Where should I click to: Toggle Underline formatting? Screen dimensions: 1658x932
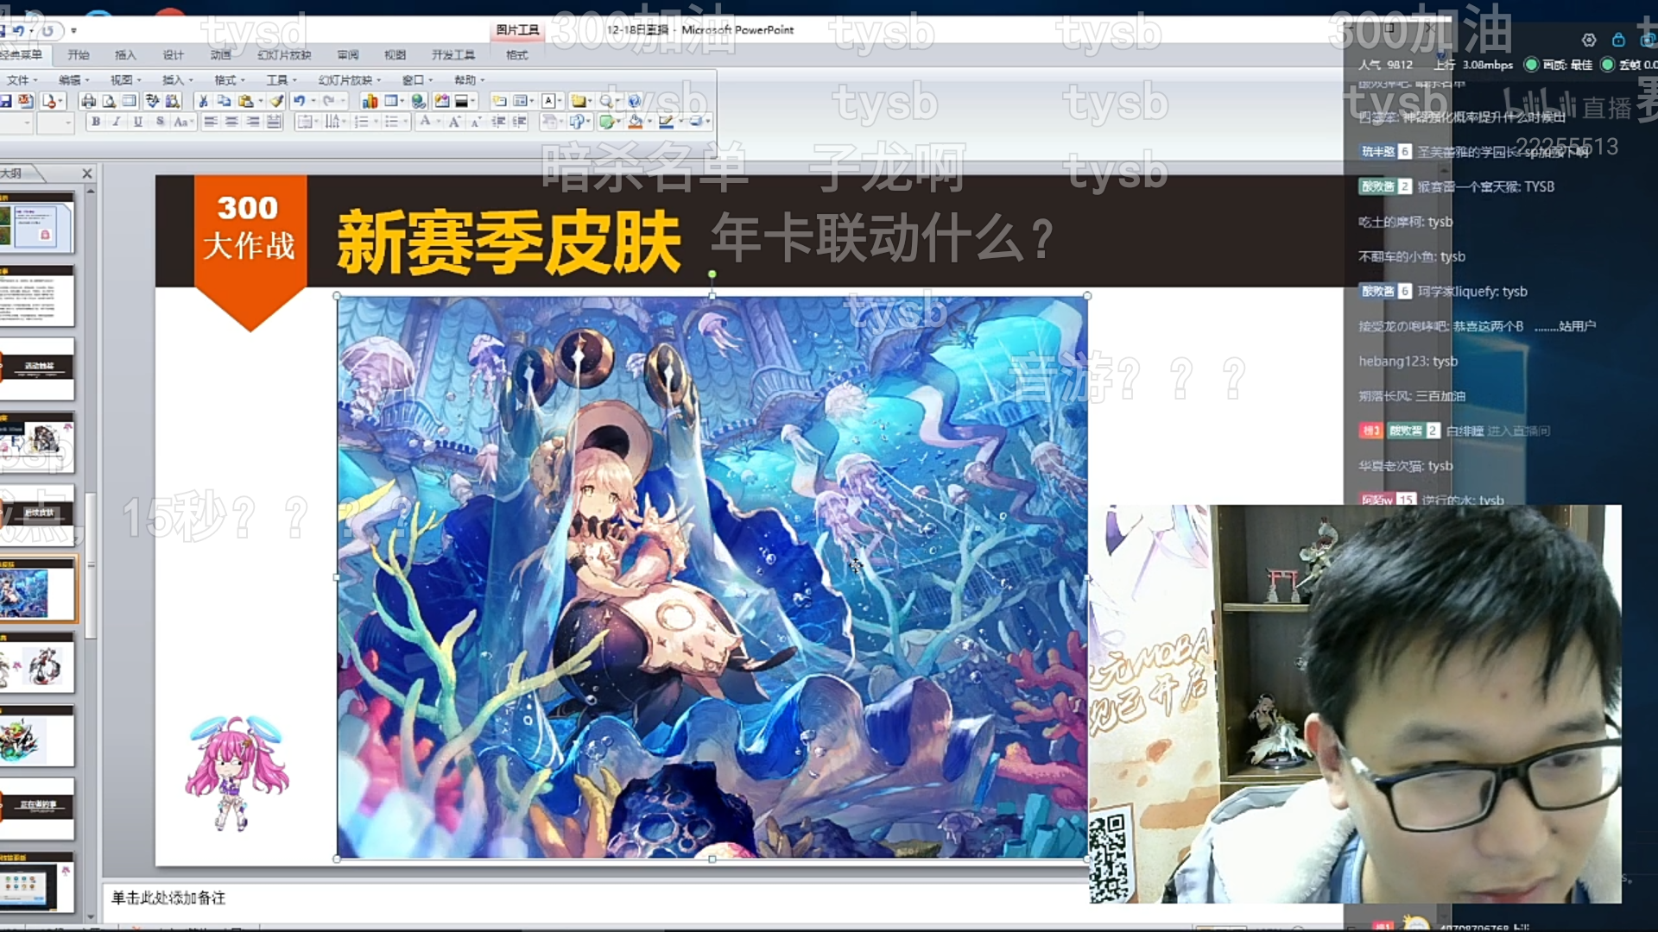138,122
